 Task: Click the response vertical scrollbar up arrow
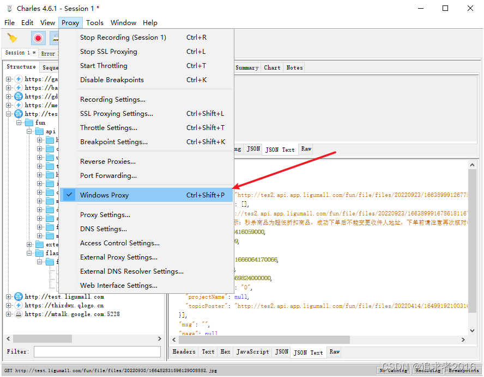pos(472,165)
